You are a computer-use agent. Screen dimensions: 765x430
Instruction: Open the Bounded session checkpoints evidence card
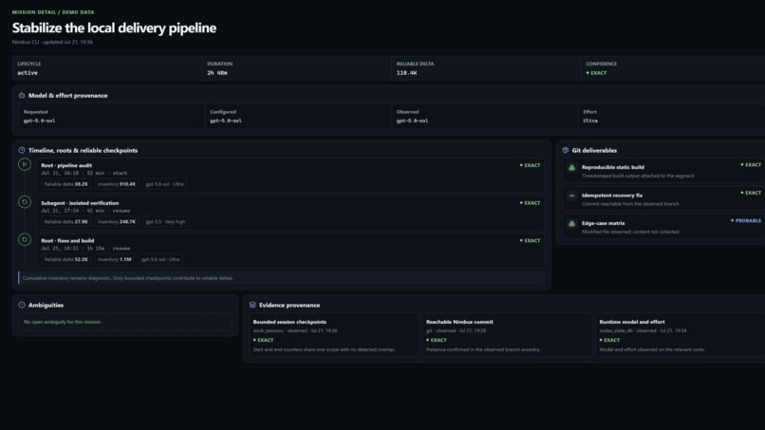(x=333, y=335)
